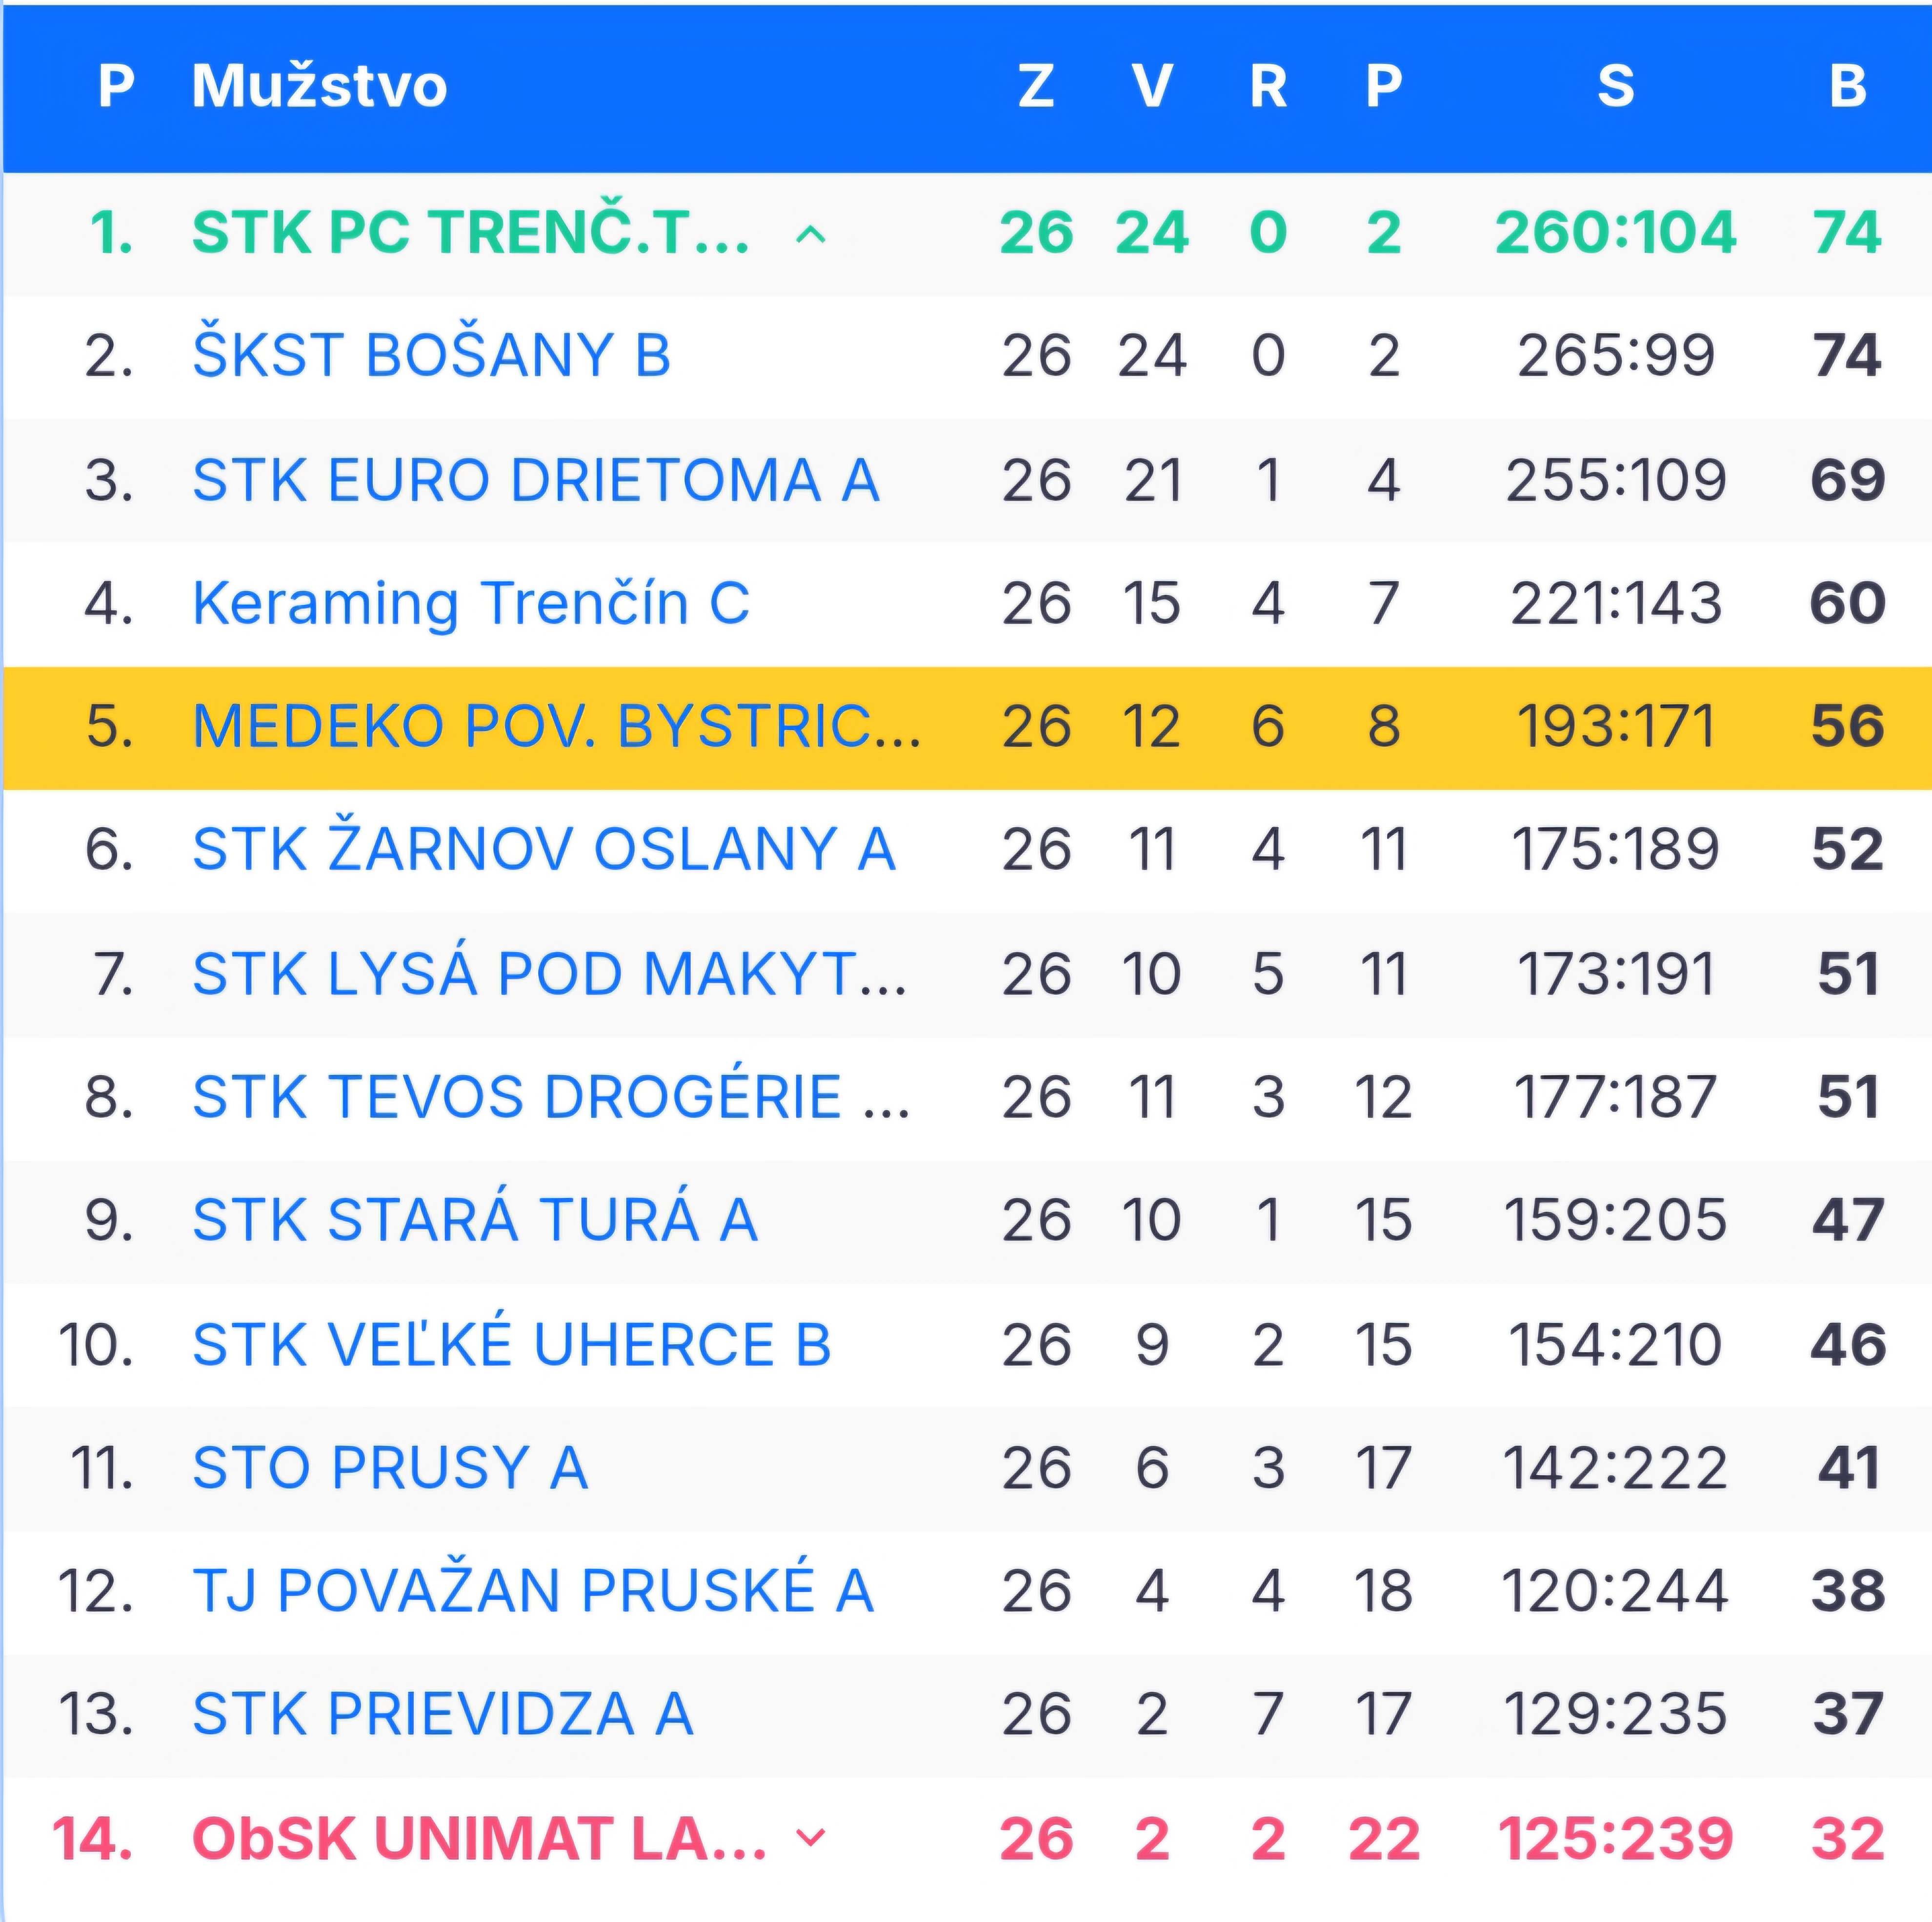Click STK LYSÁ POD MAKYT team name
The image size is (1932, 1922).
(x=549, y=974)
